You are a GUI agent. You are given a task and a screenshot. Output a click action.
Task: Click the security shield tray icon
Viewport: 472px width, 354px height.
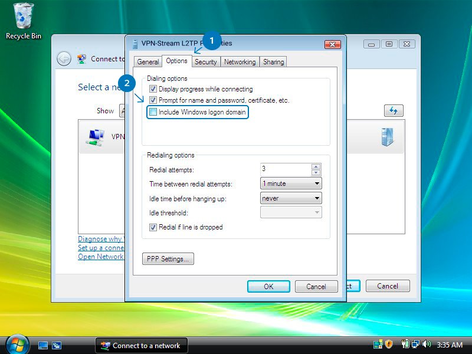pyautogui.click(x=389, y=344)
